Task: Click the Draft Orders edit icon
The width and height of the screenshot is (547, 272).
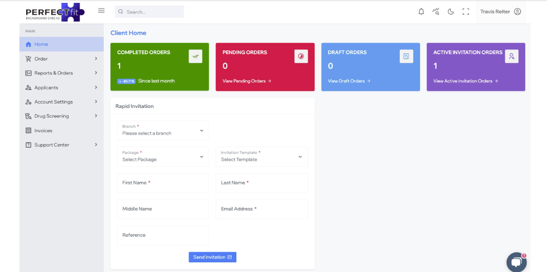Action: click(x=406, y=57)
